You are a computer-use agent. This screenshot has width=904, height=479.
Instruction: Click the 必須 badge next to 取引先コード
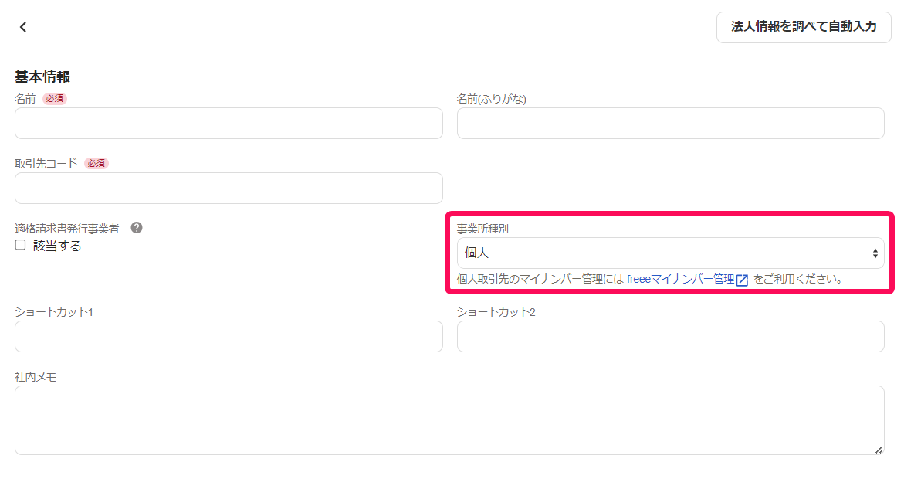pos(96,163)
